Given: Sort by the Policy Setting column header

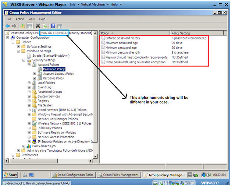Looking at the screenshot, I should click(x=197, y=33).
